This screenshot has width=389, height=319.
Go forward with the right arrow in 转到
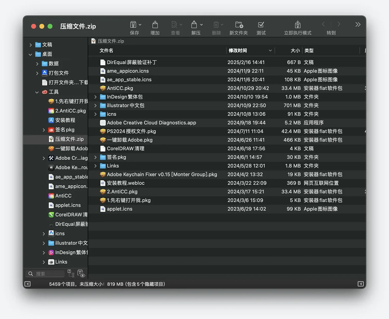click(x=339, y=24)
